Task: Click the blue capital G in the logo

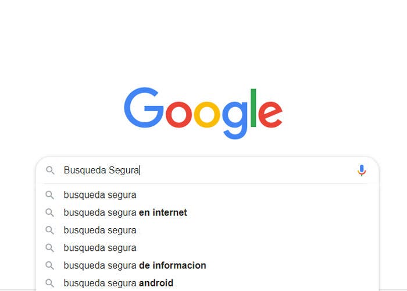Action: tap(143, 108)
